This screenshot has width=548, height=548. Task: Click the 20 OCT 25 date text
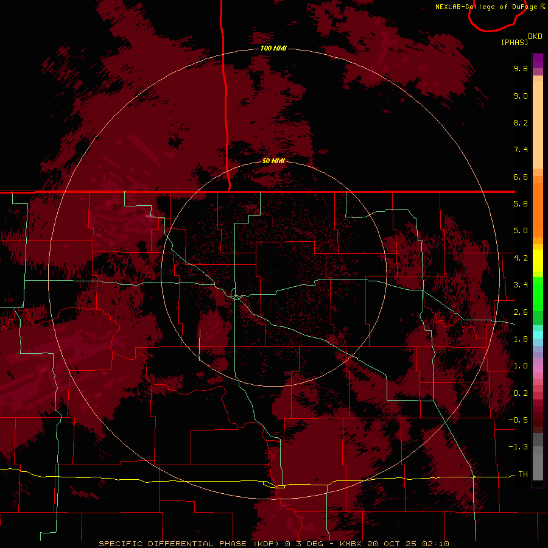pyautogui.click(x=392, y=544)
